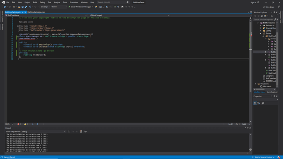Image resolution: width=283 pixels, height=159 pixels.
Task: Click the previous issue left arrow
Action: [x=33, y=124]
